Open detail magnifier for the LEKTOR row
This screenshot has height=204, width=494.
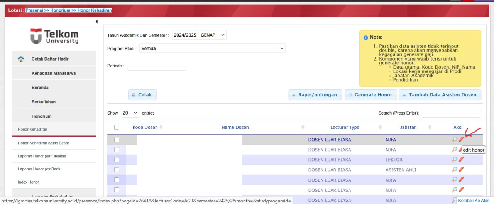pyautogui.click(x=454, y=160)
